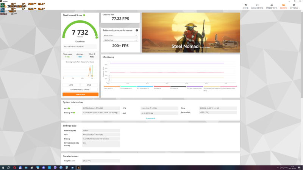Viewport: 303px width, 170px height.
Task: Click the Steel Nomad banner image
Action: [191, 32]
